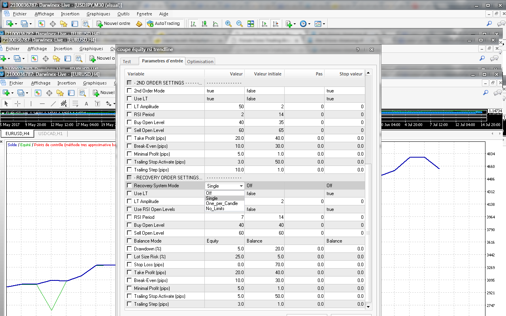Open the Outils menu
Image resolution: width=506 pixels, height=316 pixels.
click(123, 14)
